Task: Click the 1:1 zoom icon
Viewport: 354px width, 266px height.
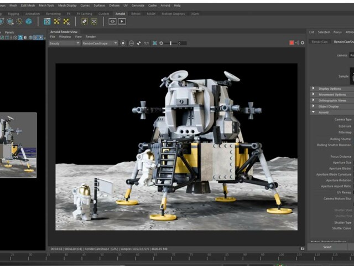Action: [146, 43]
